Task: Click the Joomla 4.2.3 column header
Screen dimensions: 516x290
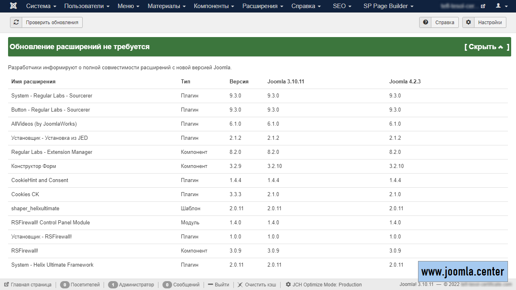Action: pyautogui.click(x=405, y=81)
